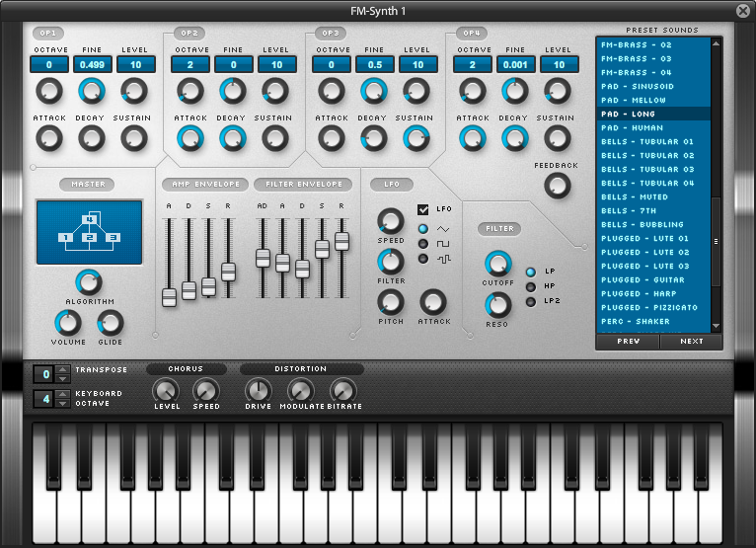Select the LP2 filter type
This screenshot has width=756, height=548.
(x=531, y=302)
